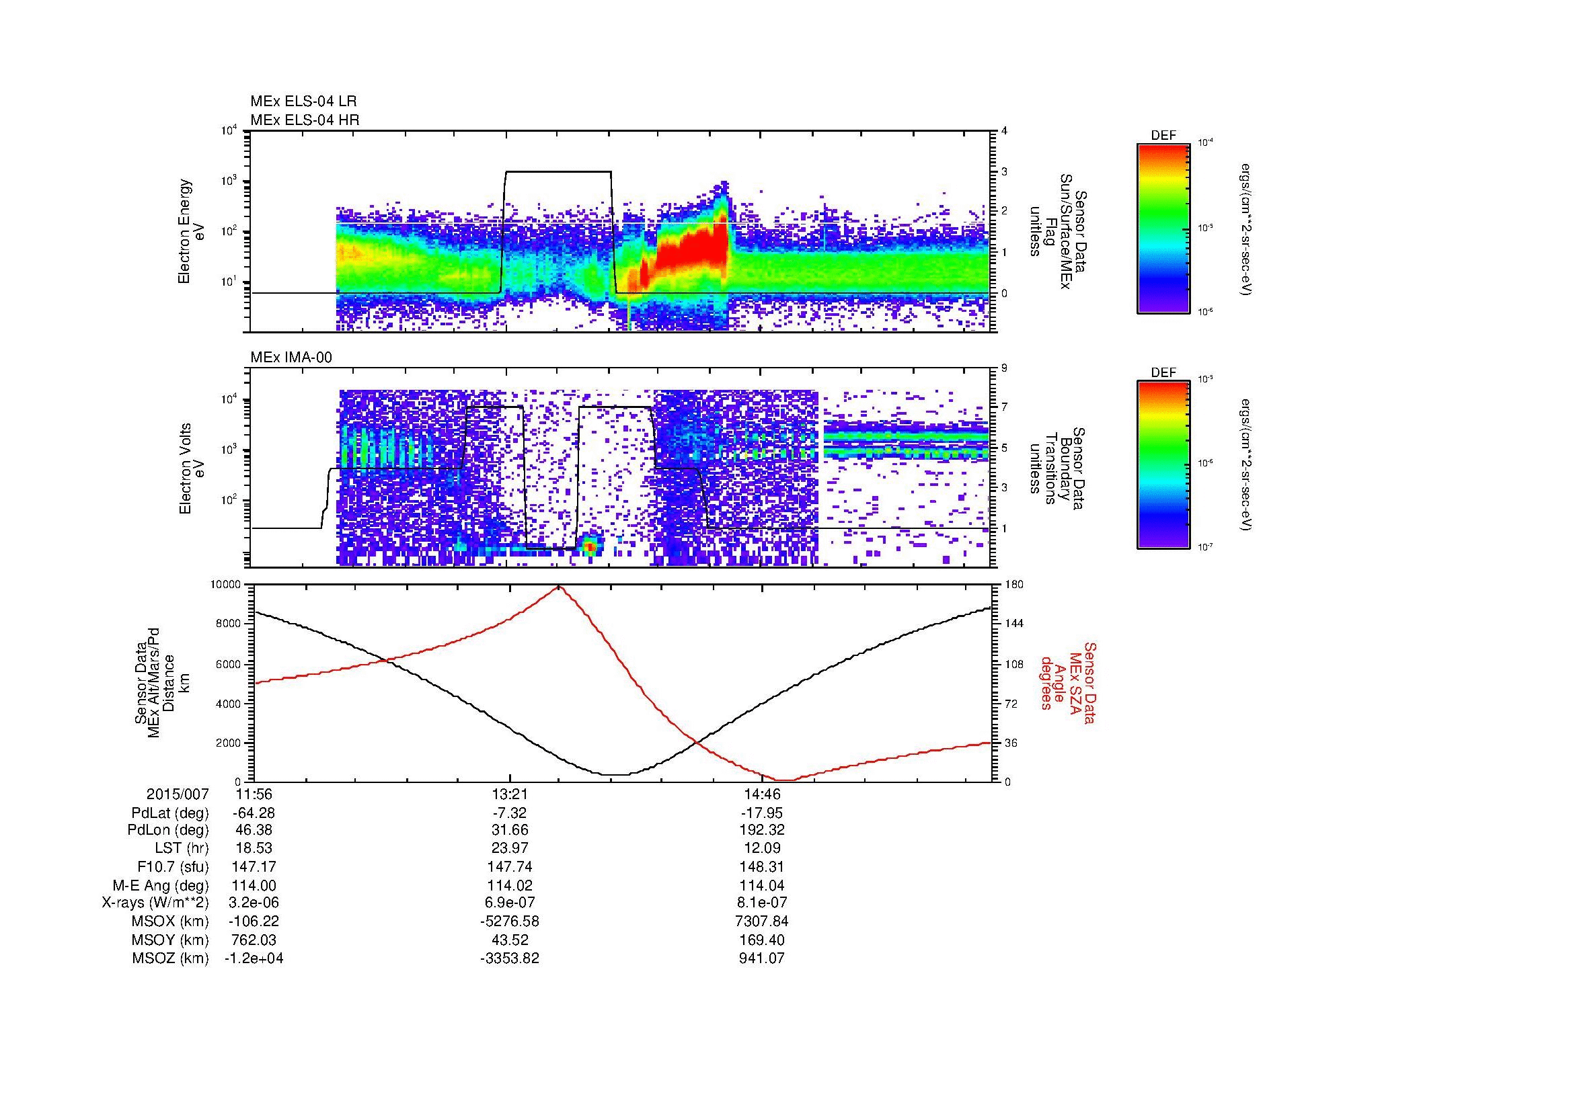Click the '10000' altitude axis tick
The width and height of the screenshot is (1573, 1111).
point(226,585)
